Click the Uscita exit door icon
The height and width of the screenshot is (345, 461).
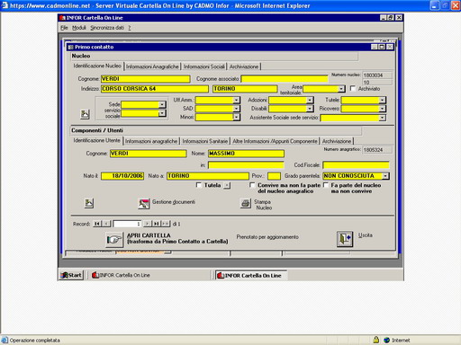pos(345,239)
